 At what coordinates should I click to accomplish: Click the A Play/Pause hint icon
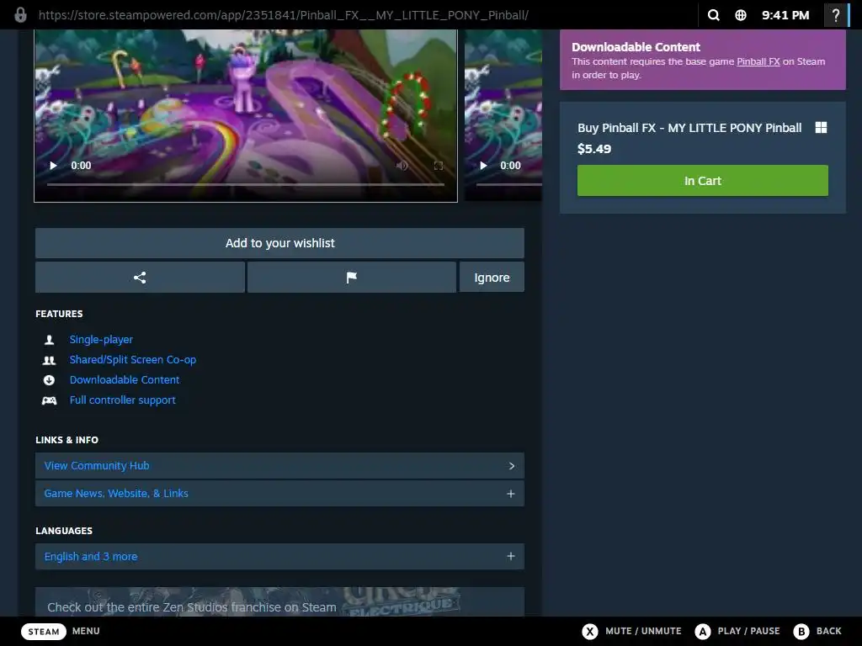(703, 631)
